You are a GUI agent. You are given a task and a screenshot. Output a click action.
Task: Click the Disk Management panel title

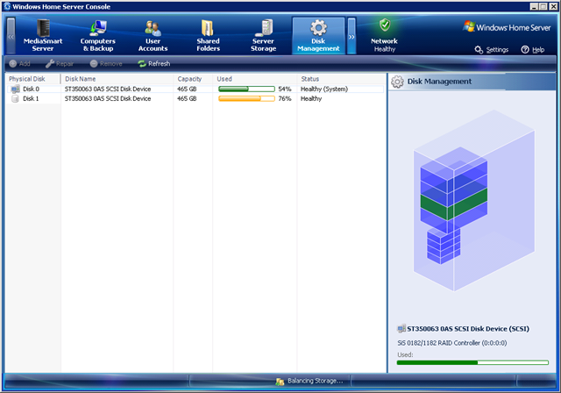pos(439,82)
